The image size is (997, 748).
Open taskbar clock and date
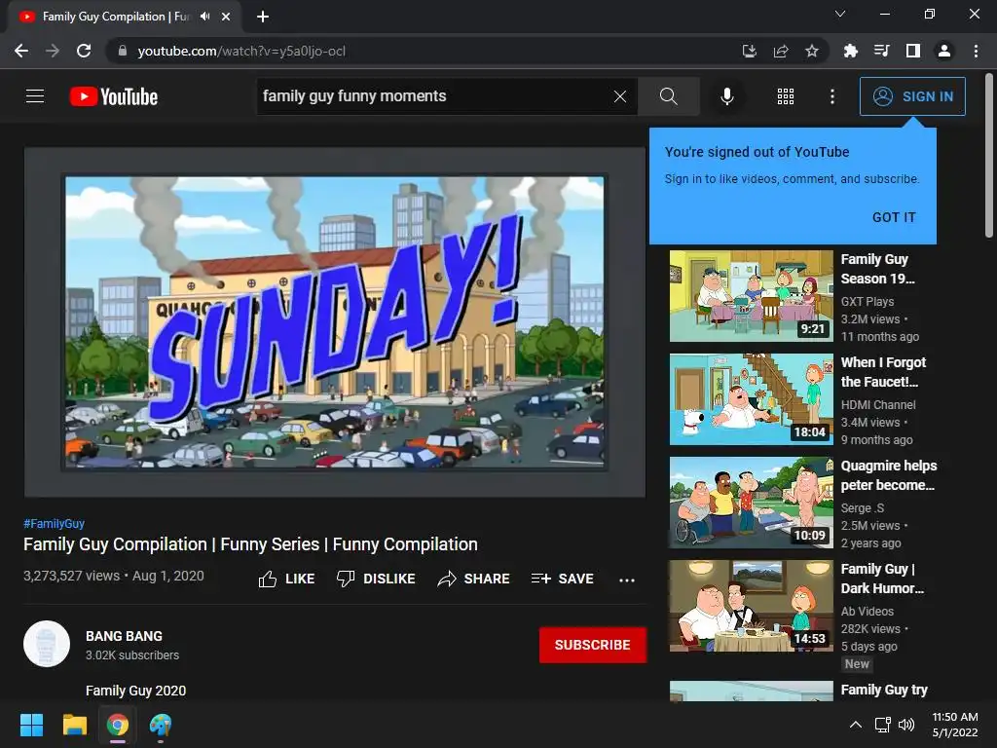(954, 725)
